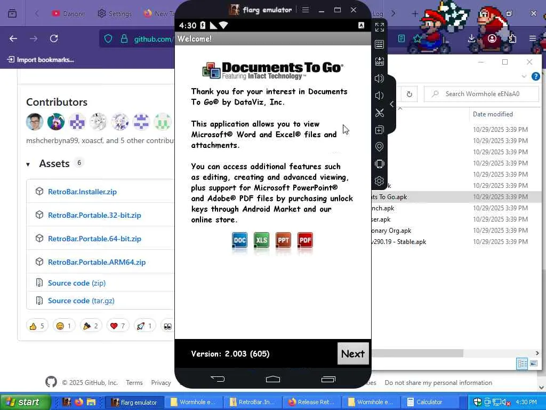This screenshot has width=546, height=410.
Task: Lower emulator volume with the lower speaker icon
Action: 379,96
